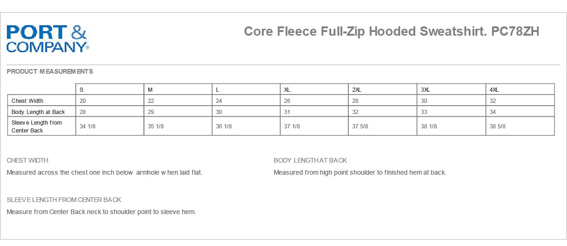Click the sleeve length cell 37 5/8
The height and width of the screenshot is (246, 567).
click(x=360, y=126)
